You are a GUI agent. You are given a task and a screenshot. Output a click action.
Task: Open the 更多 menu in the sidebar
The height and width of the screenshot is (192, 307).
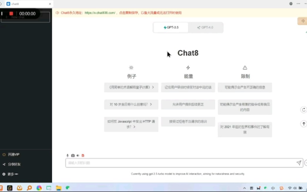(x=13, y=174)
